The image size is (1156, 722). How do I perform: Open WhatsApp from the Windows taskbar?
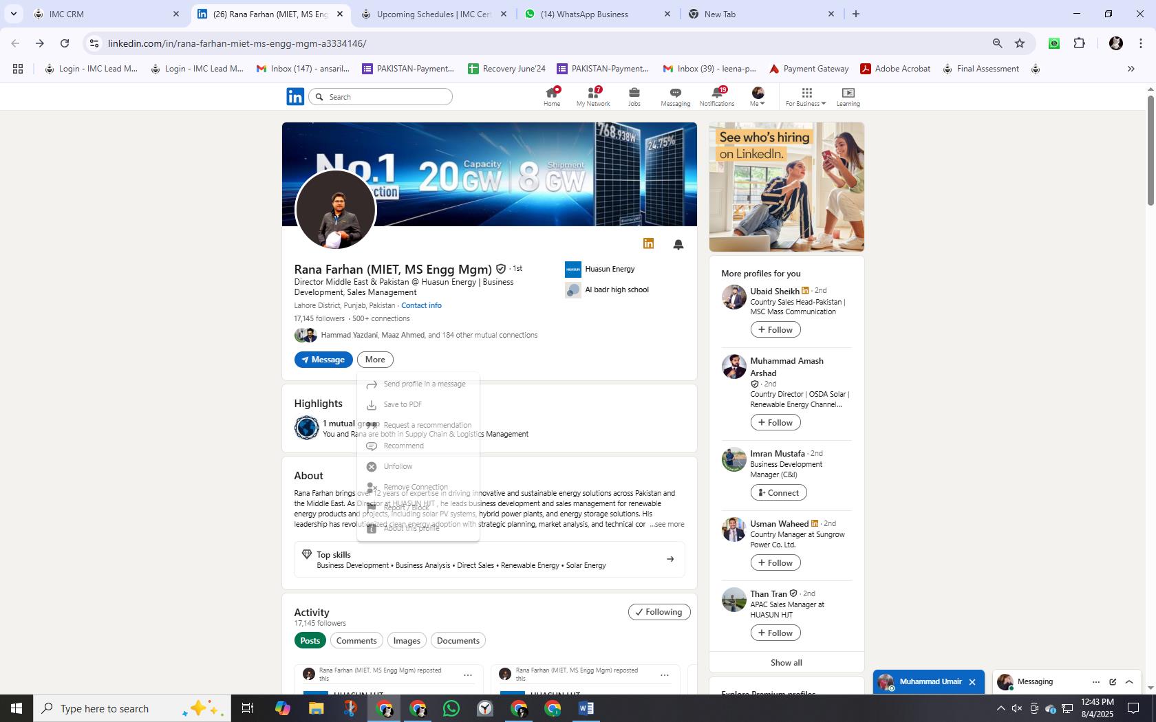click(451, 708)
